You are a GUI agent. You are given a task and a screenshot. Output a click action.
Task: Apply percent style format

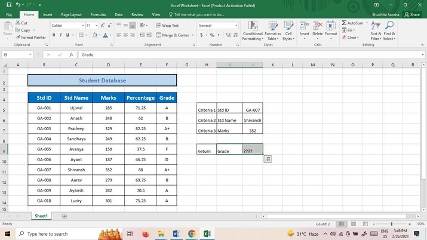(x=212, y=35)
